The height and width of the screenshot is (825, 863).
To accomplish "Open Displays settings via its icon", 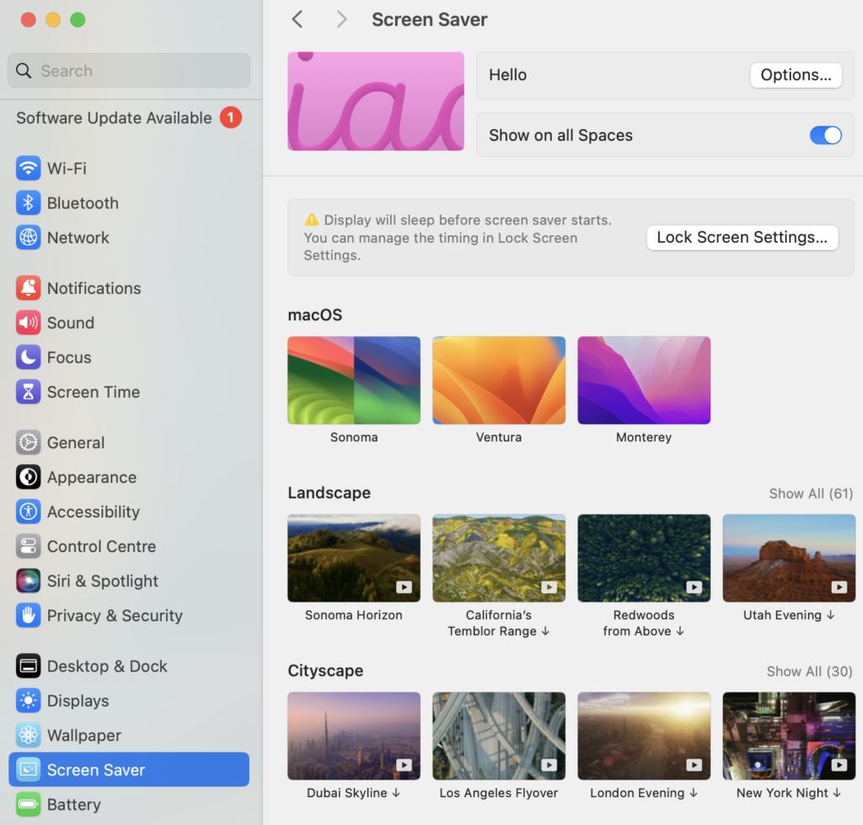I will click(27, 700).
